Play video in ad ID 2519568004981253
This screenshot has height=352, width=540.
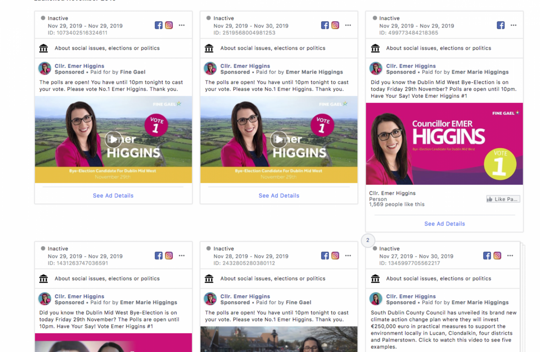[279, 139]
